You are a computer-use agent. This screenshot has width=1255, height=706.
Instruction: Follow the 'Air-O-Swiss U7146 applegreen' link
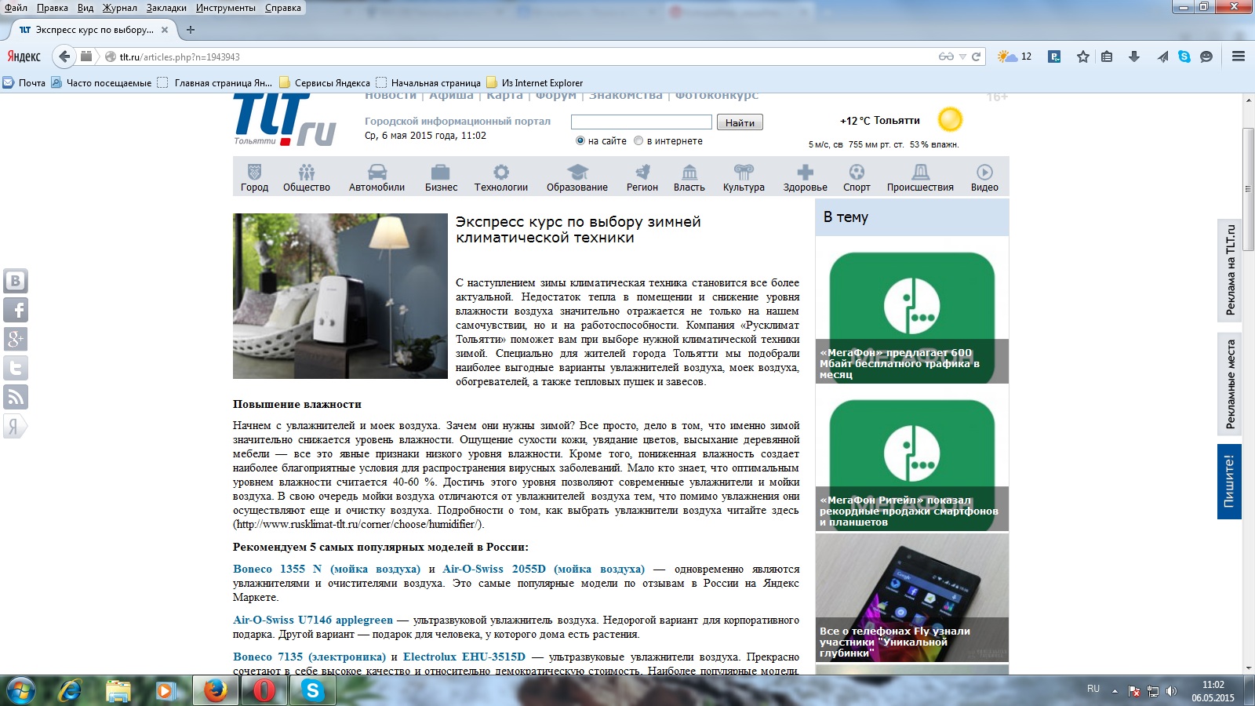pyautogui.click(x=313, y=620)
